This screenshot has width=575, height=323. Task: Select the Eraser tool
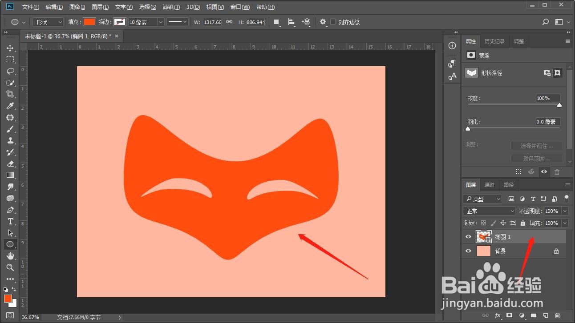click(10, 163)
